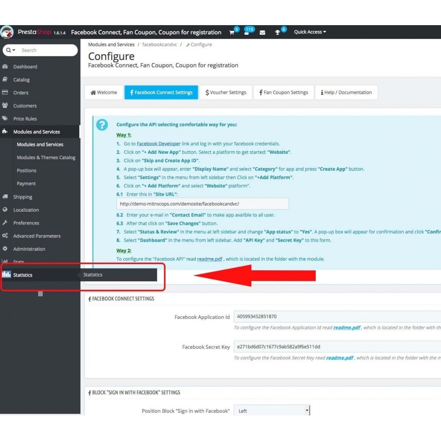The width and height of the screenshot is (441, 441).
Task: Open Administration in the sidebar
Action: click(29, 249)
